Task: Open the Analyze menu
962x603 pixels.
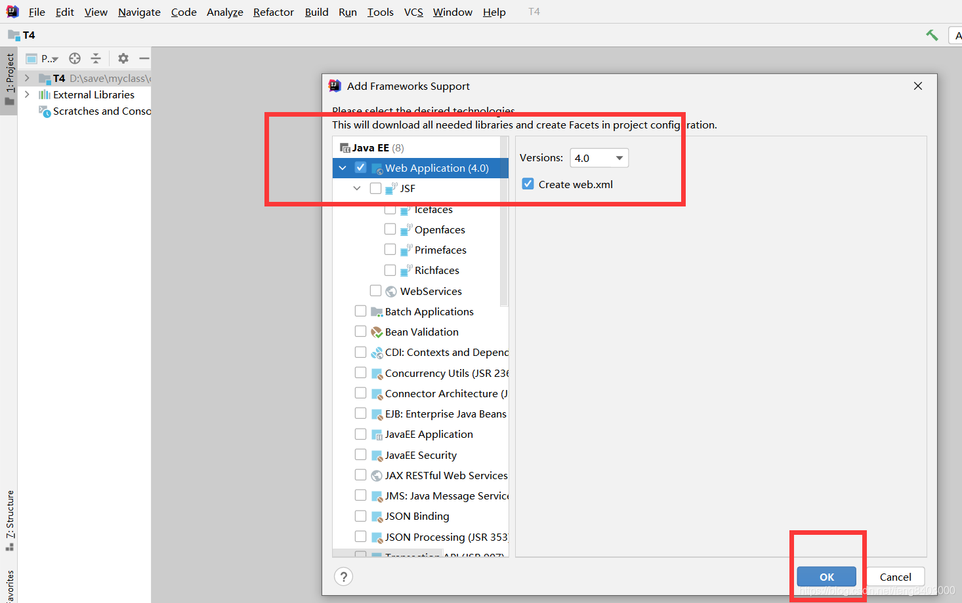Action: coord(225,12)
